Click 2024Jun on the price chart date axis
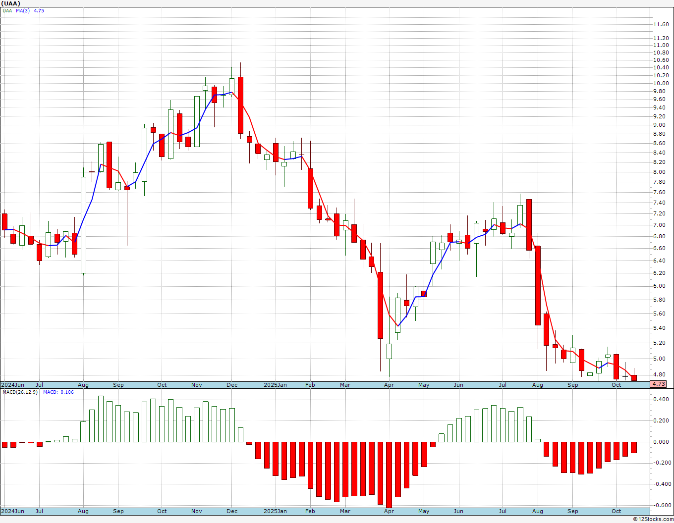 pos(12,385)
